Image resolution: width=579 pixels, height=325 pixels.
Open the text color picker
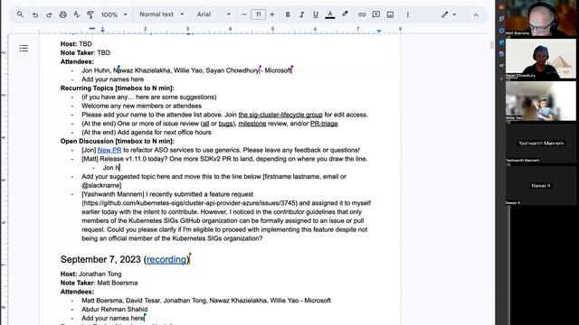point(330,14)
